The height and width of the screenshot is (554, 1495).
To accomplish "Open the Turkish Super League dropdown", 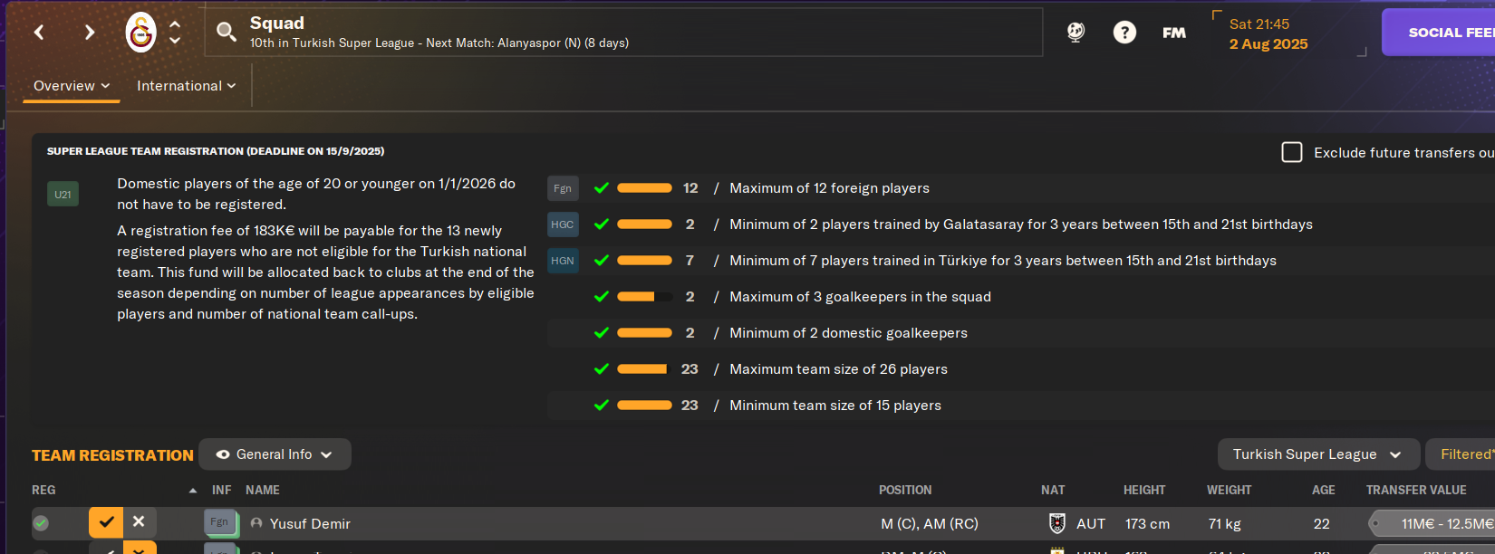I will pyautogui.click(x=1317, y=454).
